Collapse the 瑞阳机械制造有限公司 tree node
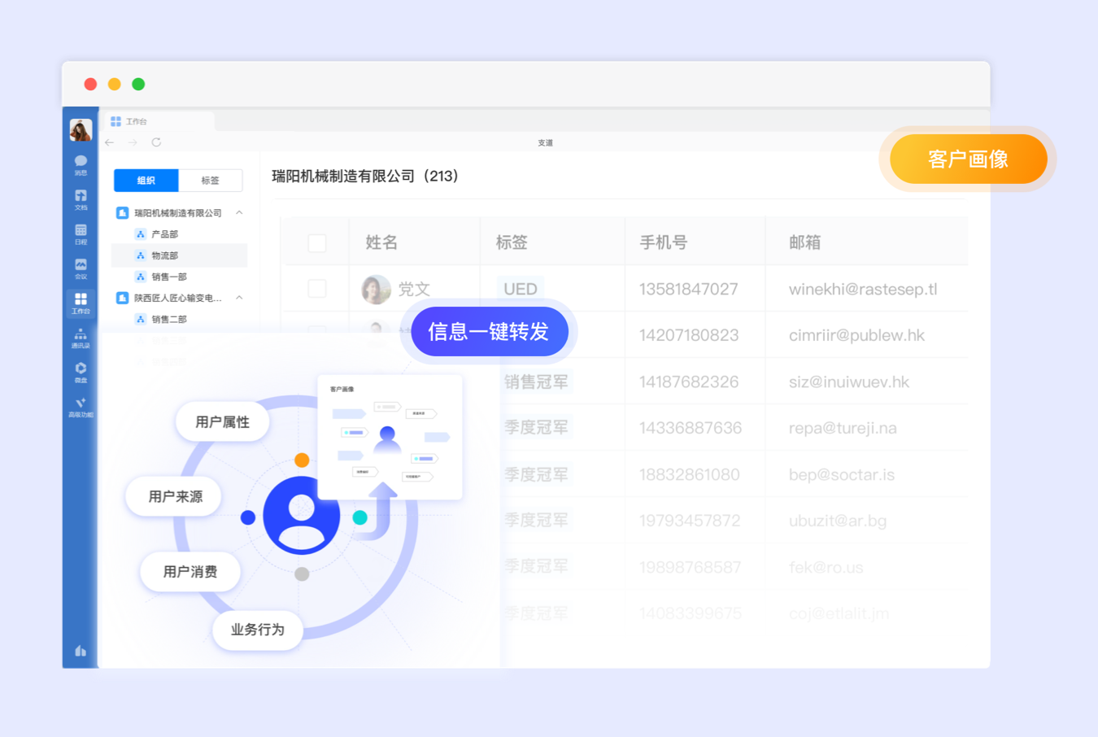Image resolution: width=1098 pixels, height=737 pixels. click(239, 212)
